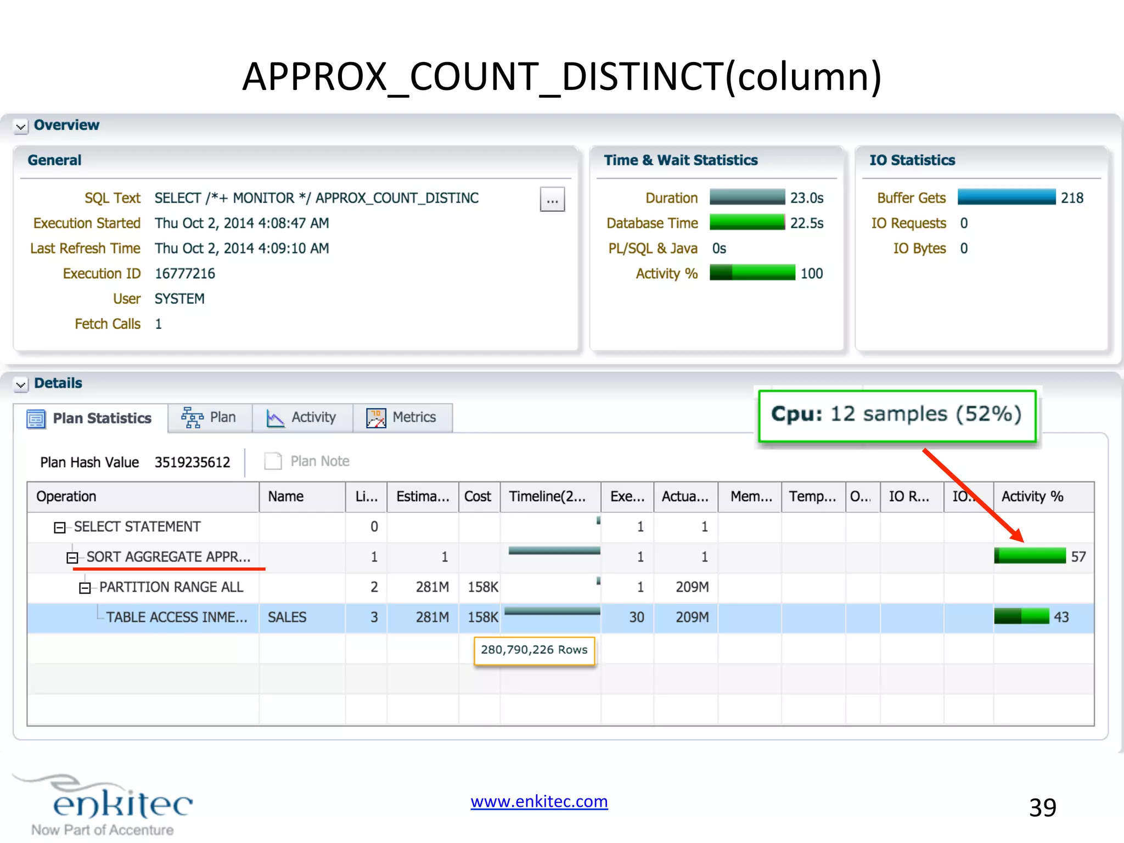This screenshot has width=1124, height=843.
Task: Click the User value SYSTEM
Action: point(179,299)
